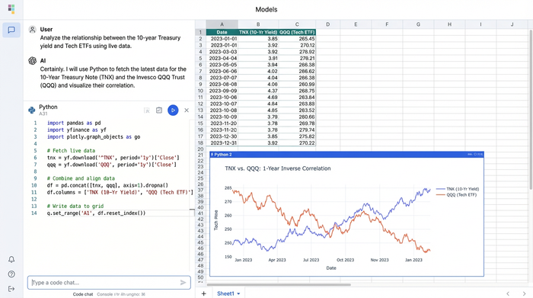
Task: Select cell containing 265.45
Action: pyautogui.click(x=297, y=39)
